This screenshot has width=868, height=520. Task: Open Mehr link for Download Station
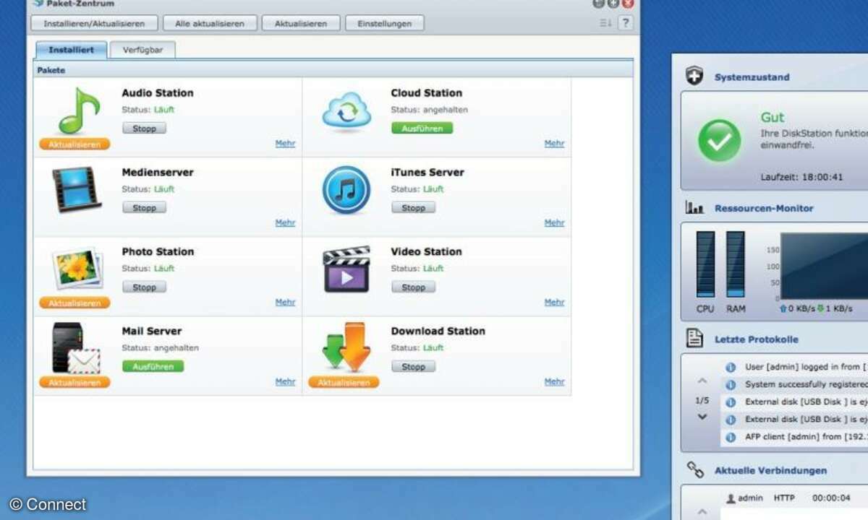coord(554,382)
